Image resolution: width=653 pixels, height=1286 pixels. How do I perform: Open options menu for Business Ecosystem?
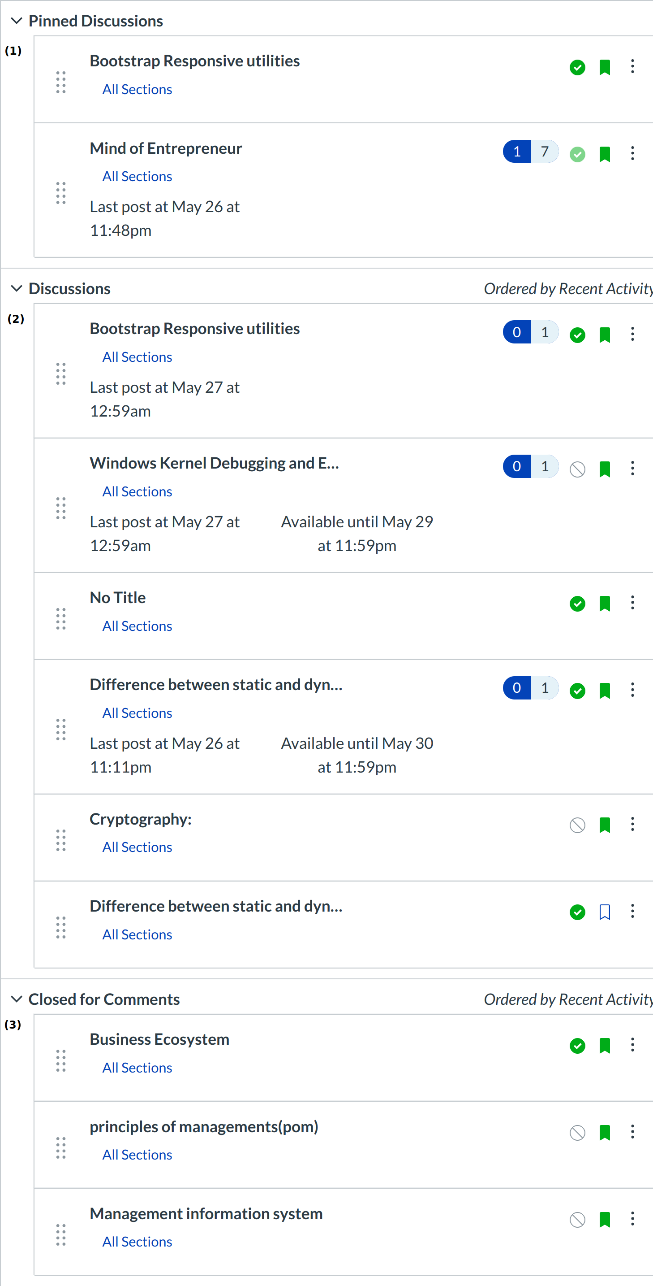point(632,1045)
